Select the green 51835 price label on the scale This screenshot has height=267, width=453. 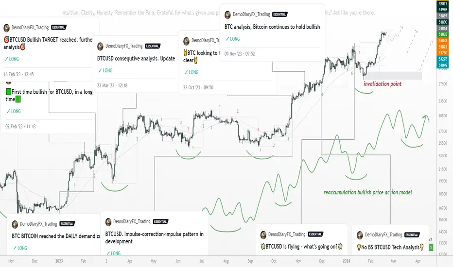click(443, 34)
